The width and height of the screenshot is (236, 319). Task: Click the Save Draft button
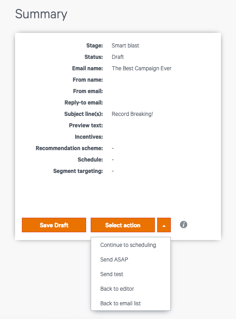coord(54,225)
